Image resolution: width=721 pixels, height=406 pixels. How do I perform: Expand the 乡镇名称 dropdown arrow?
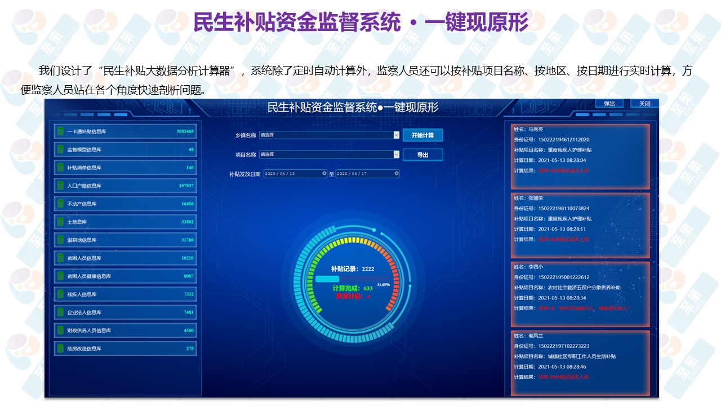point(397,135)
